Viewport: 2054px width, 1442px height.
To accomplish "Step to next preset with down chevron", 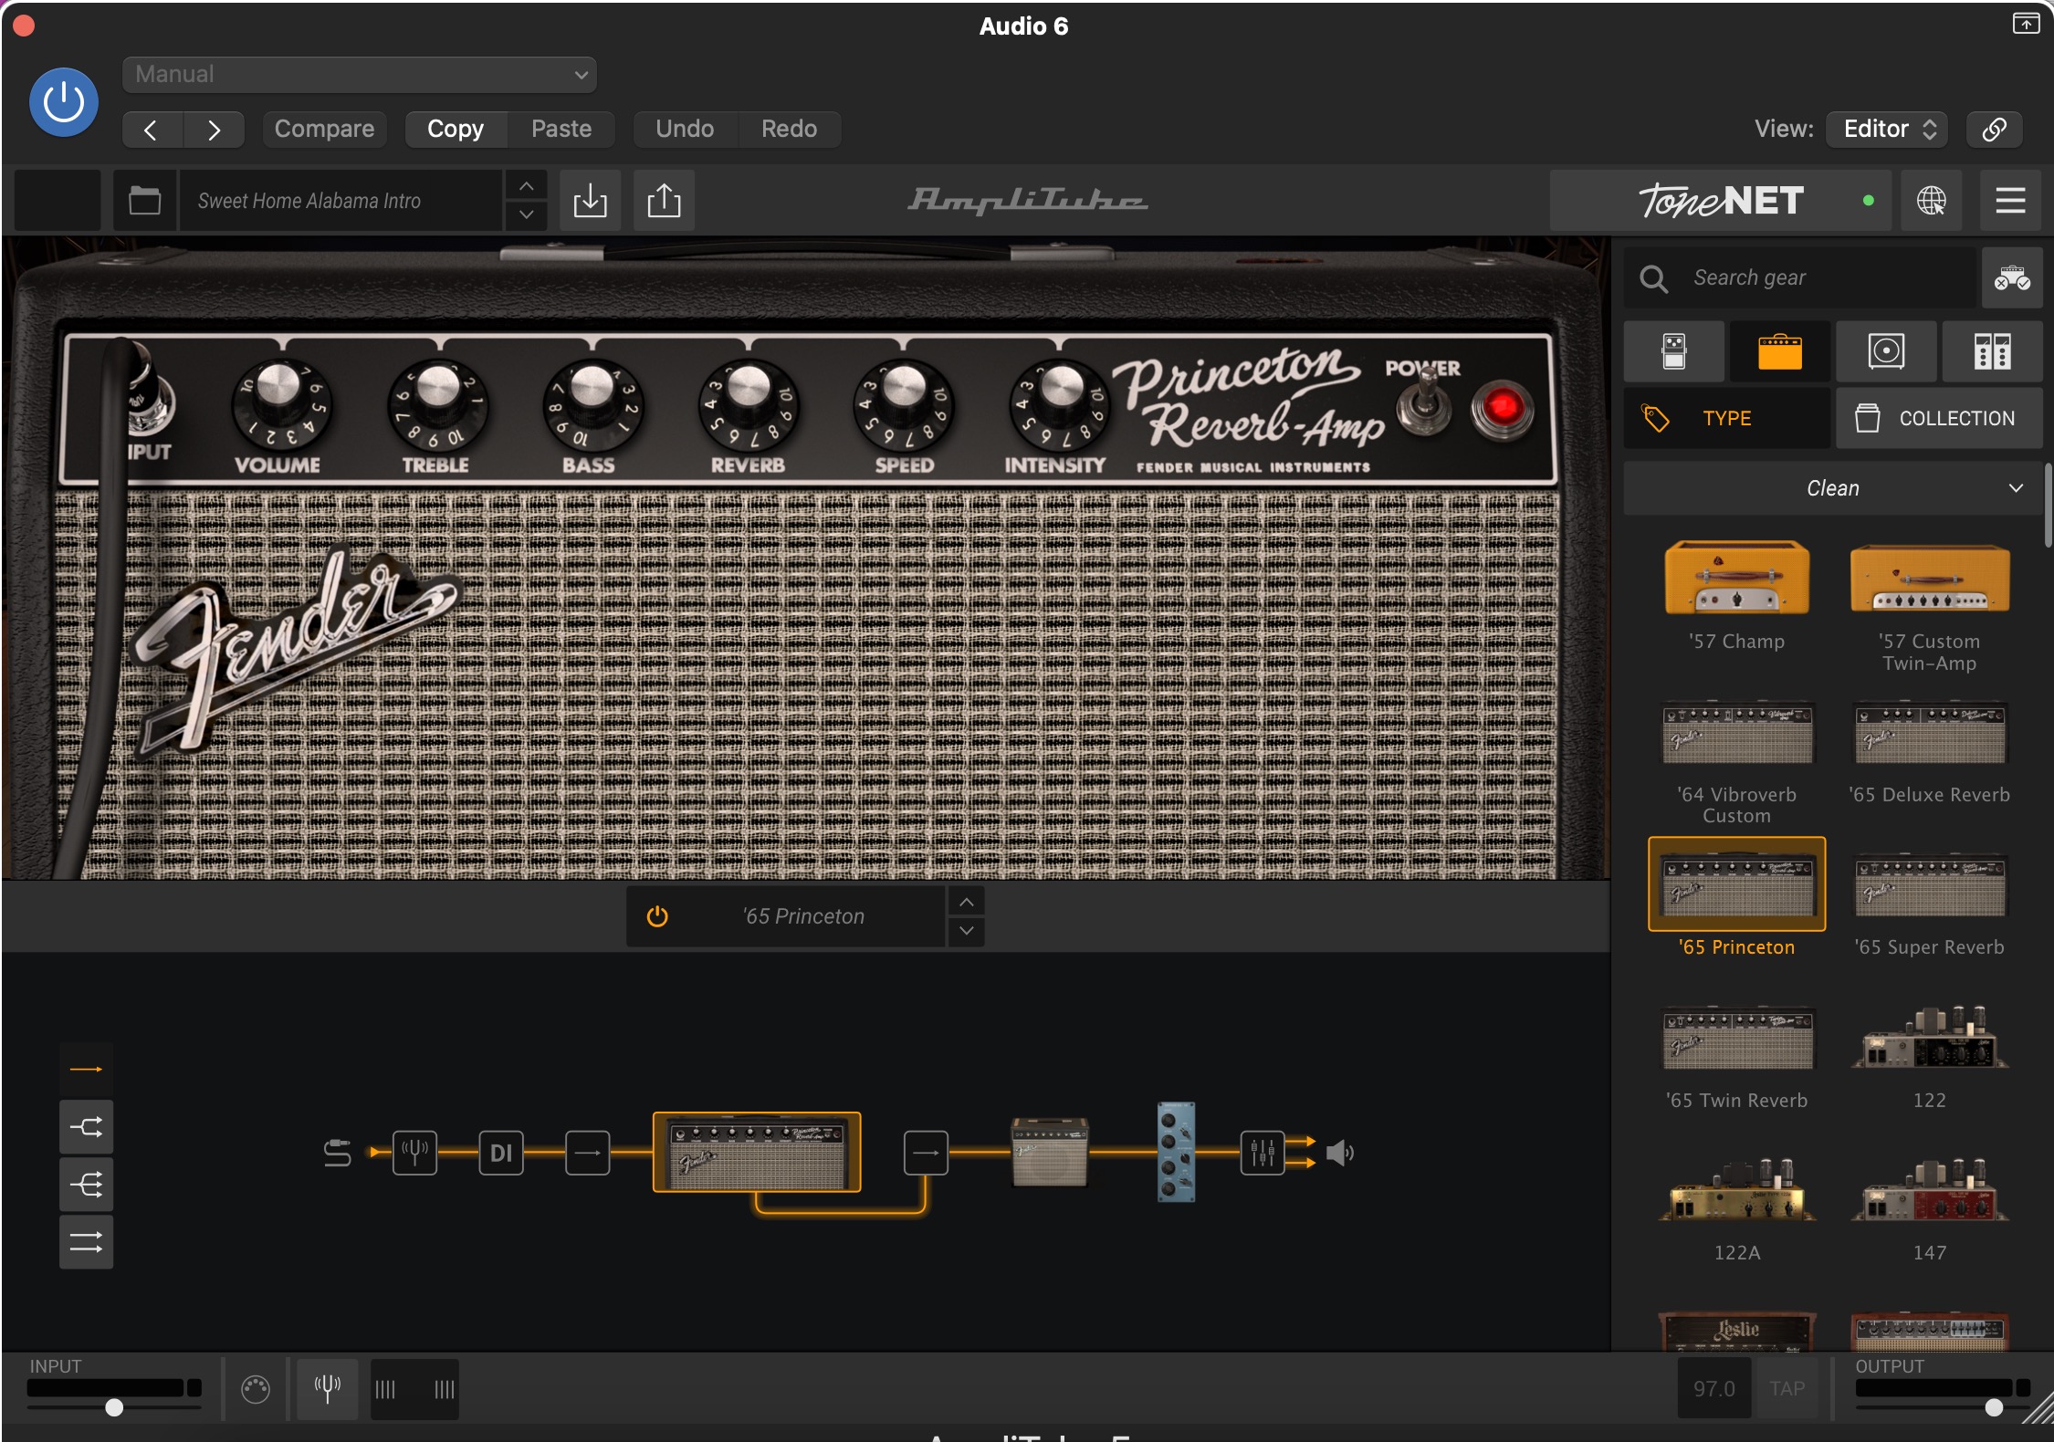I will click(527, 214).
